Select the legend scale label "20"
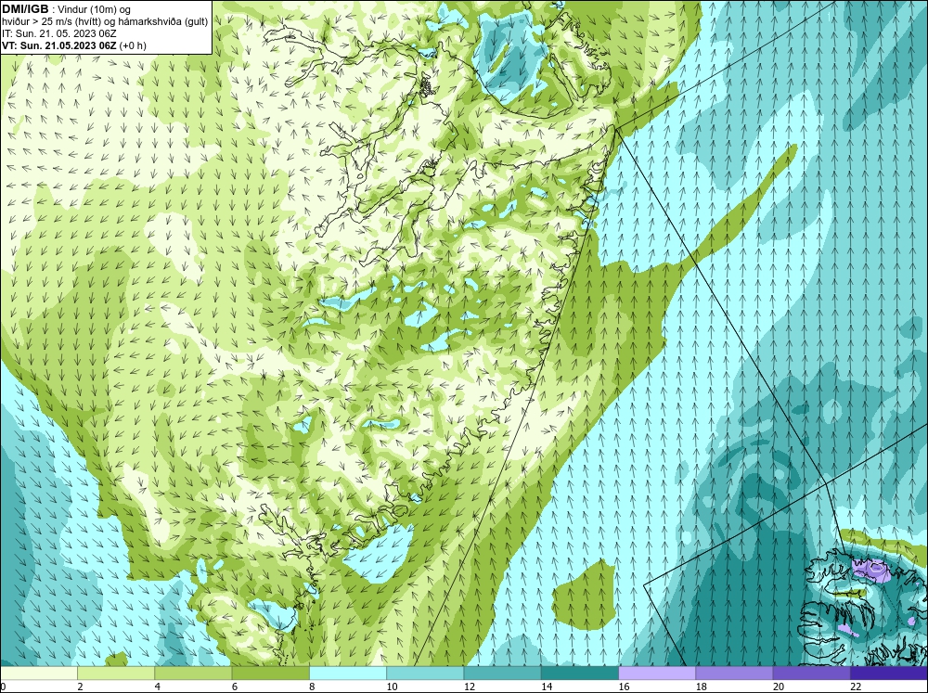The width and height of the screenshot is (928, 693). pyautogui.click(x=779, y=687)
